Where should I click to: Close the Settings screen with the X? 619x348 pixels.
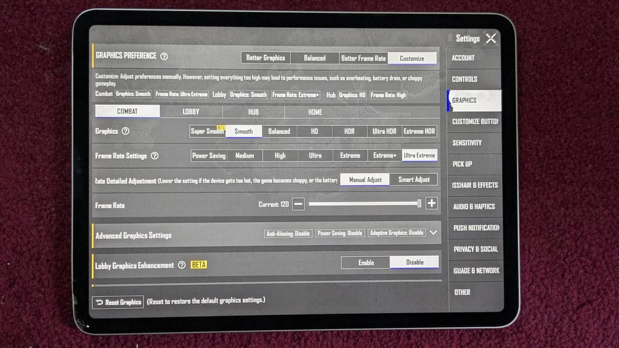[x=491, y=39]
